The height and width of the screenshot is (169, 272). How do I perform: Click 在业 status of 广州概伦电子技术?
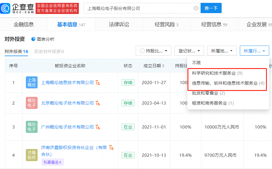[128, 127]
